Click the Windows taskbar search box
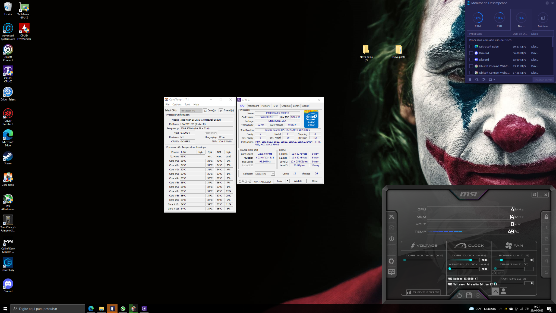This screenshot has height=313, width=556. click(x=48, y=309)
